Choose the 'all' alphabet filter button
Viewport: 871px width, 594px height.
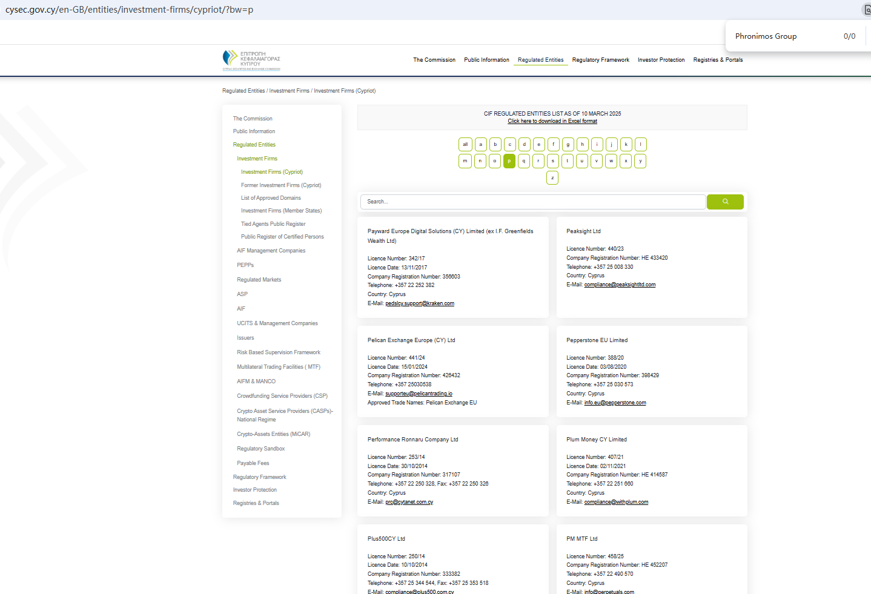point(465,145)
